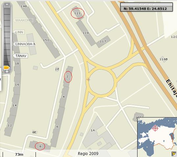
Task: Click the circled building number 121
Action: click(x=78, y=13)
